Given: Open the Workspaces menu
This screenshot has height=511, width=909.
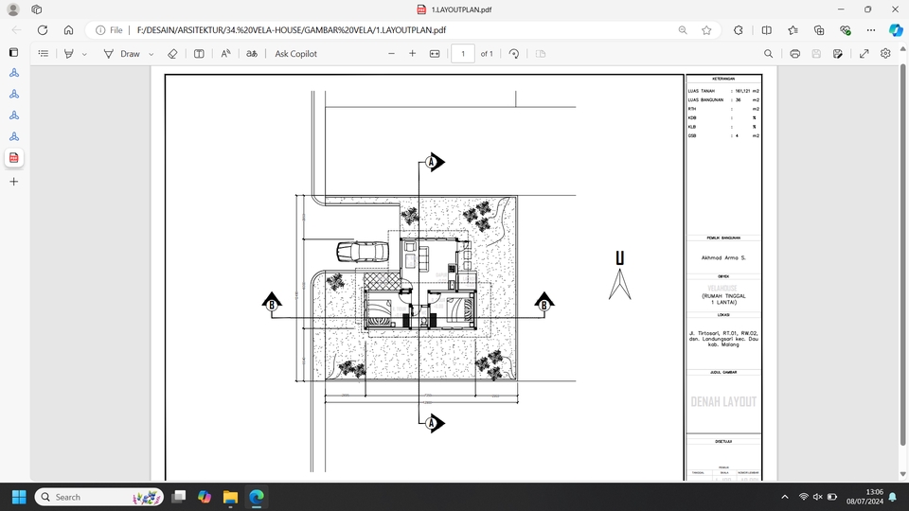Looking at the screenshot, I should pyautogui.click(x=37, y=9).
